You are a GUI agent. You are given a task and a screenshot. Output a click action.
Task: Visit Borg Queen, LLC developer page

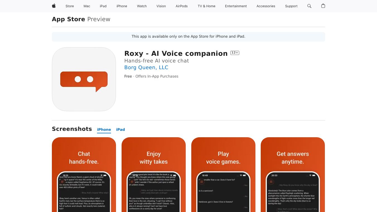click(146, 68)
